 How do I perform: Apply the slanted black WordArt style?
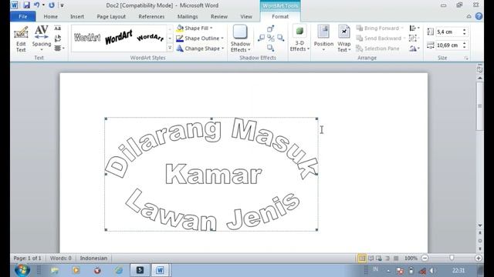119,38
